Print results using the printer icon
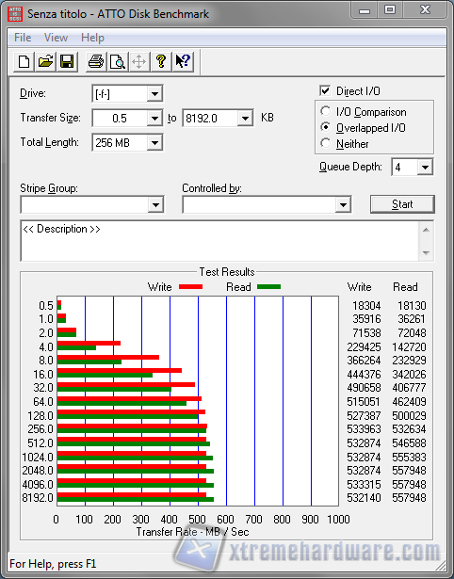The image size is (454, 579). coord(96,62)
